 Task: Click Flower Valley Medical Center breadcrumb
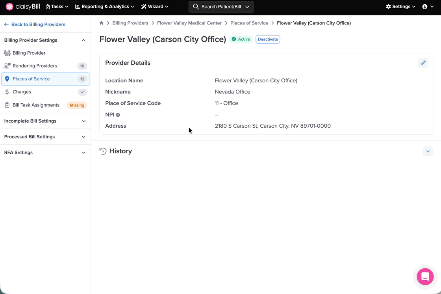point(189,23)
